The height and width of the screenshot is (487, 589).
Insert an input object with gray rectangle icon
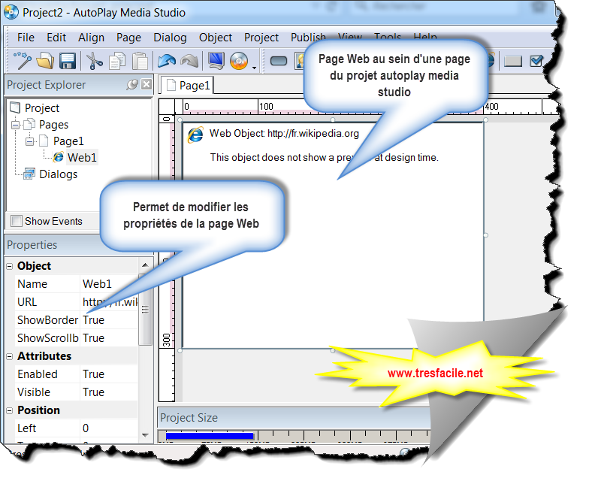pyautogui.click(x=512, y=60)
